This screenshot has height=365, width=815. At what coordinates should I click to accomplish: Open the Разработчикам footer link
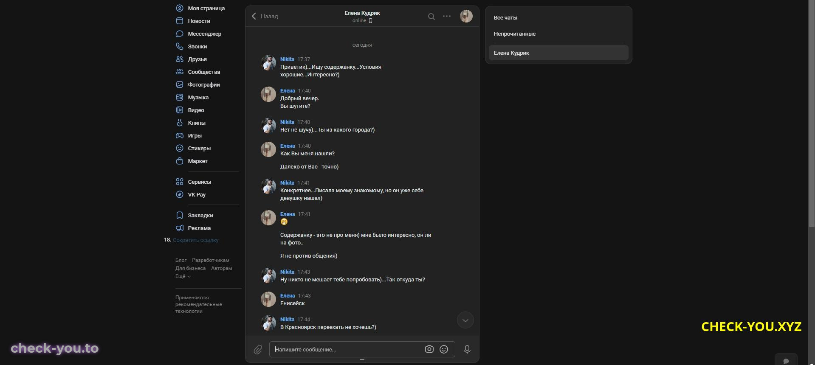(211, 260)
